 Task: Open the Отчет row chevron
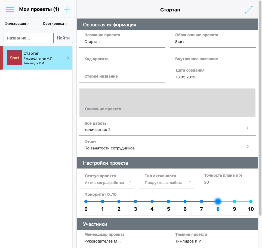click(247, 146)
